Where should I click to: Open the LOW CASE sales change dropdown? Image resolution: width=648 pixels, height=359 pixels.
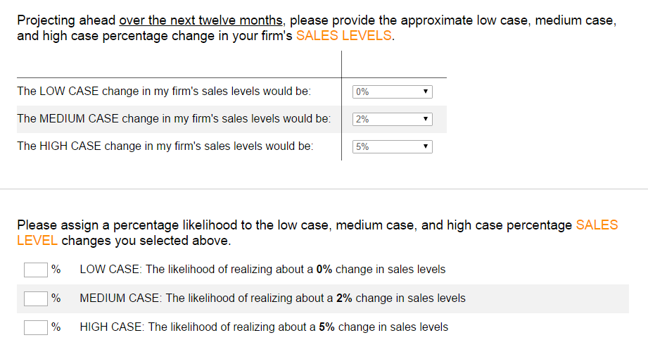point(392,92)
